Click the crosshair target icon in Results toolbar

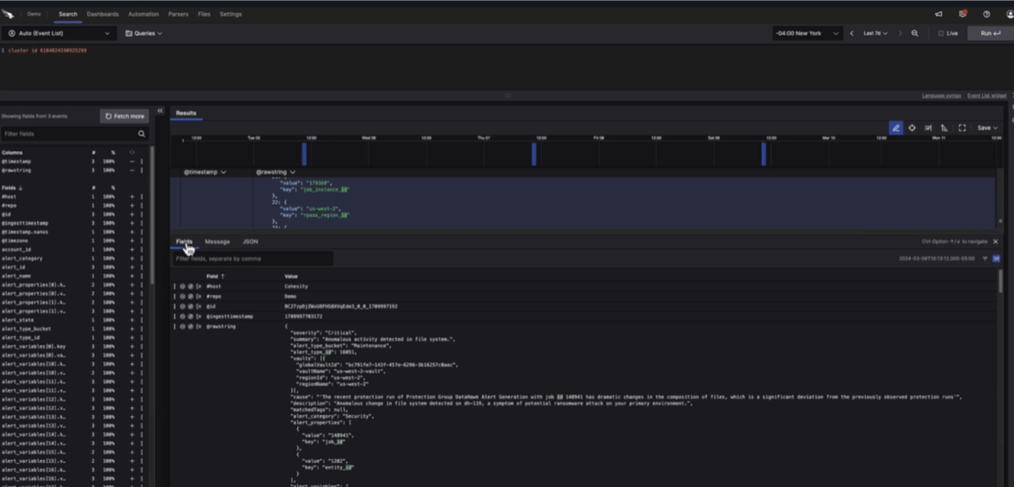[912, 128]
